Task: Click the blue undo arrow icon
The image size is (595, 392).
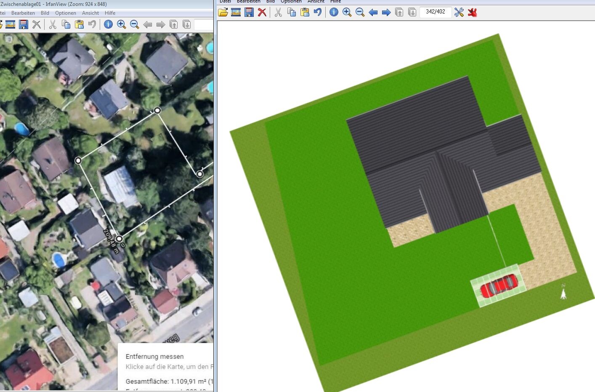Action: click(318, 12)
